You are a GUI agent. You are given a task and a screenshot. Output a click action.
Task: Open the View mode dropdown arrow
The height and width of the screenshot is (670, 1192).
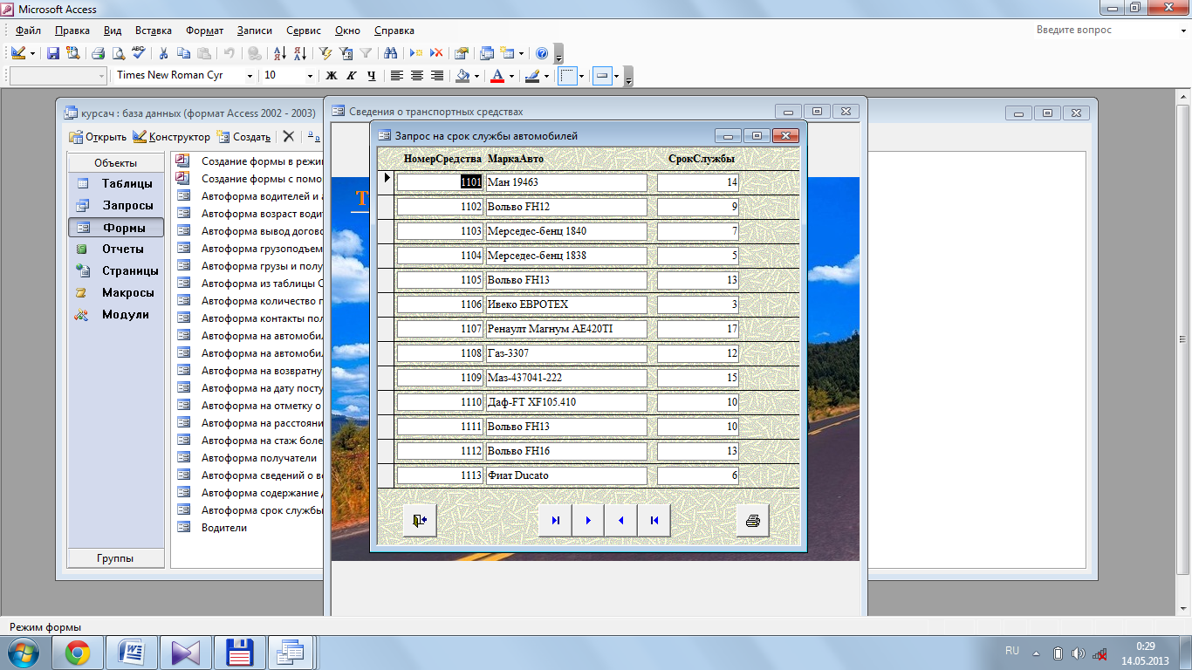(x=33, y=53)
